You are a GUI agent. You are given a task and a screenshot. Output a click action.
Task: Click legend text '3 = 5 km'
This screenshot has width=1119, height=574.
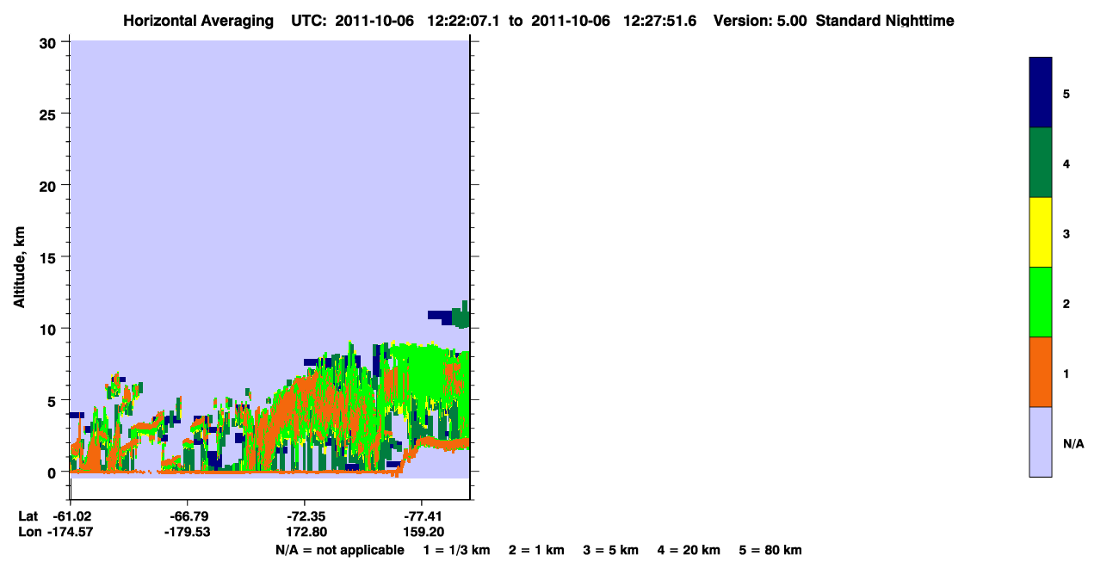click(x=611, y=550)
